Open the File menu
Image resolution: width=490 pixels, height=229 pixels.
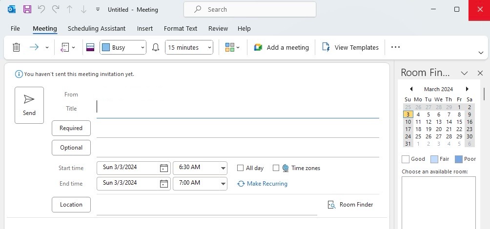tap(15, 28)
